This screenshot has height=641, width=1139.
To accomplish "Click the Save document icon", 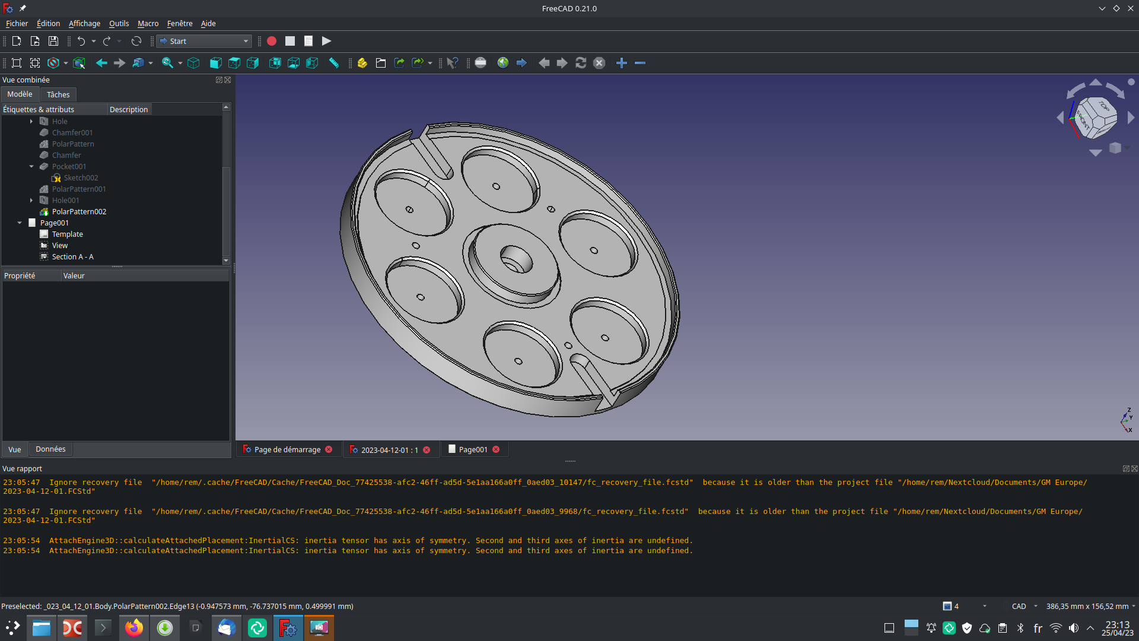I will (53, 41).
